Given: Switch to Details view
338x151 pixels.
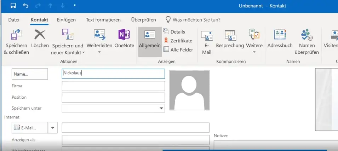Looking at the screenshot, I should tap(174, 32).
